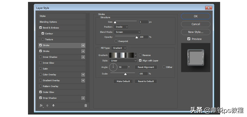
Task: Select the second Stroke entry label
Action: [x=46, y=51]
